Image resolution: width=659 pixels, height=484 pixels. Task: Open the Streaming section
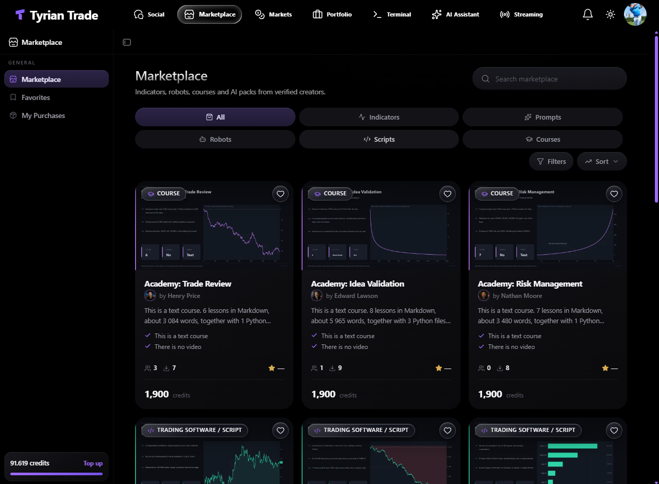coord(521,14)
